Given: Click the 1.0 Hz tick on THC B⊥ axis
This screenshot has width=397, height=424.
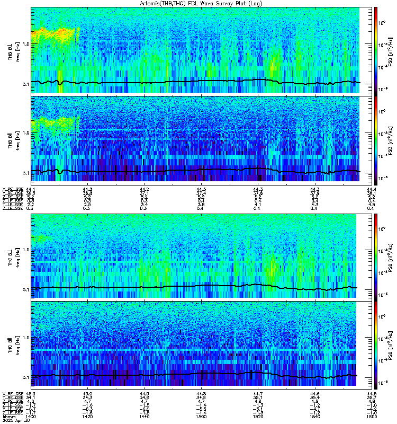Looking at the screenshot, I should click(x=26, y=250).
